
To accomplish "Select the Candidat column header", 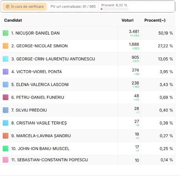I will pos(13,20).
